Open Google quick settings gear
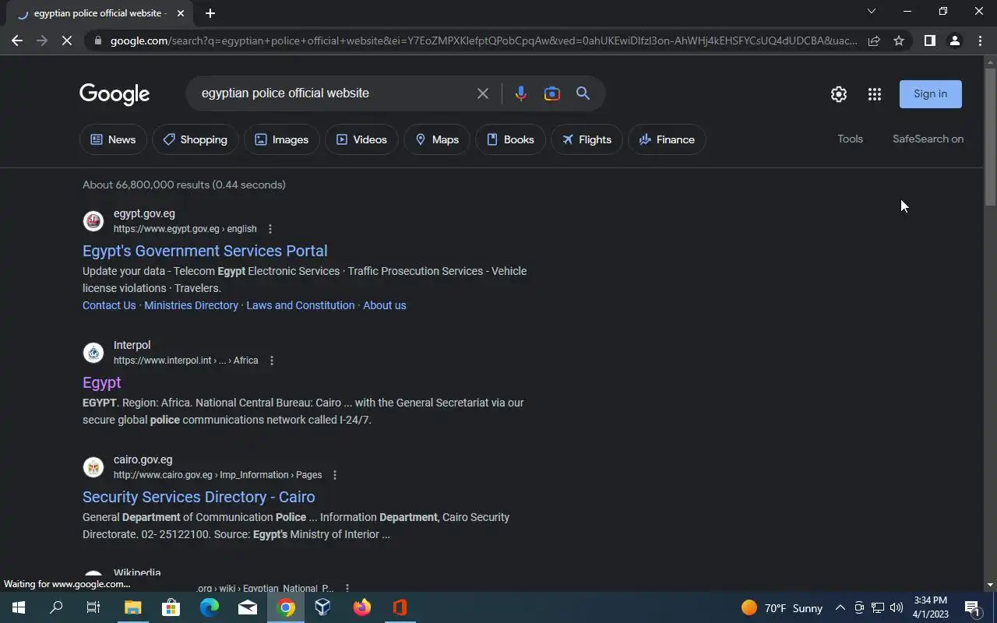997x623 pixels. tap(839, 94)
